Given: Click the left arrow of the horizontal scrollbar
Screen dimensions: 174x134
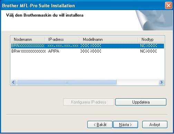Looking at the screenshot, I should tap(13, 82).
